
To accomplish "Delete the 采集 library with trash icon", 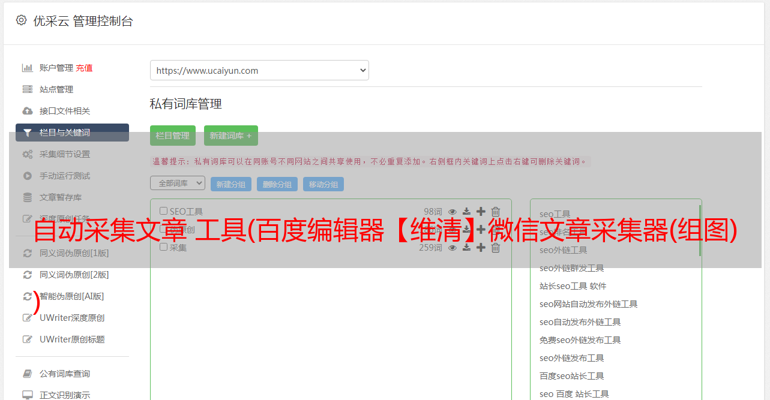I will pyautogui.click(x=496, y=247).
